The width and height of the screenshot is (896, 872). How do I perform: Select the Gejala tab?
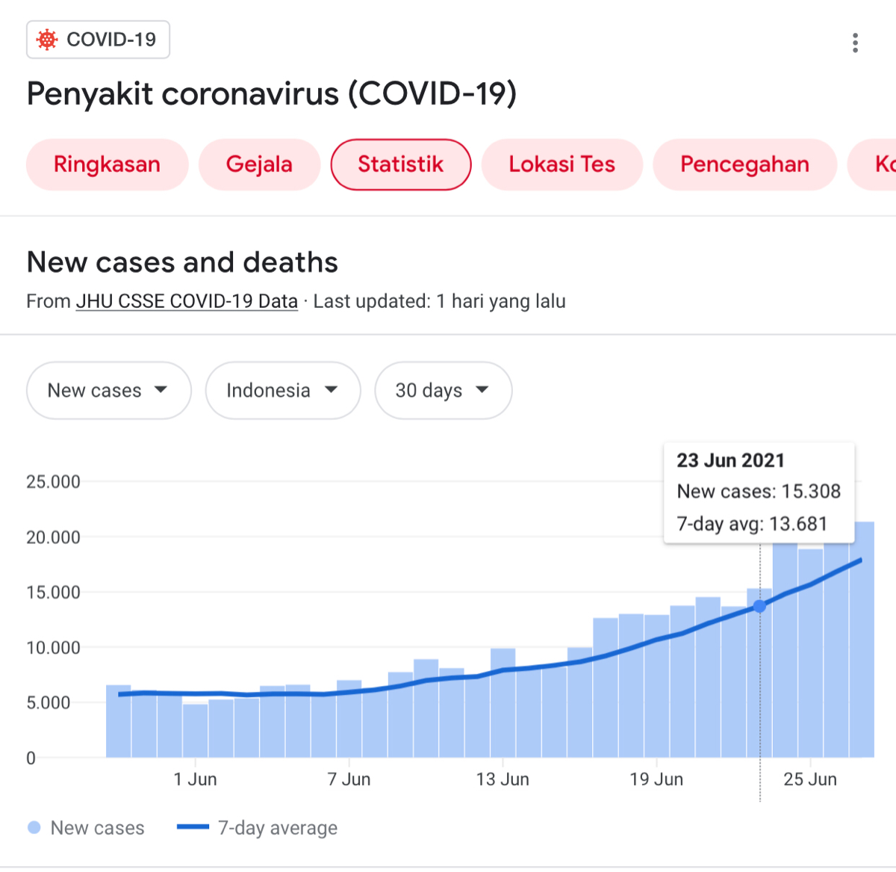[259, 164]
